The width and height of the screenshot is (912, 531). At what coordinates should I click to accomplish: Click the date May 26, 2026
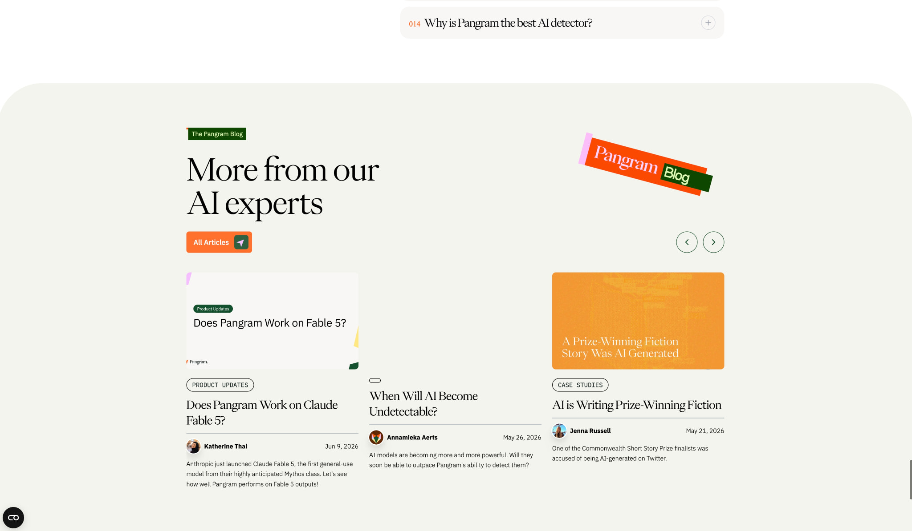[x=522, y=438]
